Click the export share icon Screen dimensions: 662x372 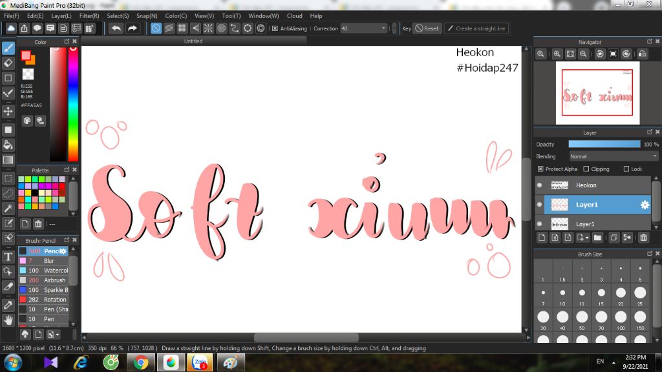pyautogui.click(x=24, y=28)
